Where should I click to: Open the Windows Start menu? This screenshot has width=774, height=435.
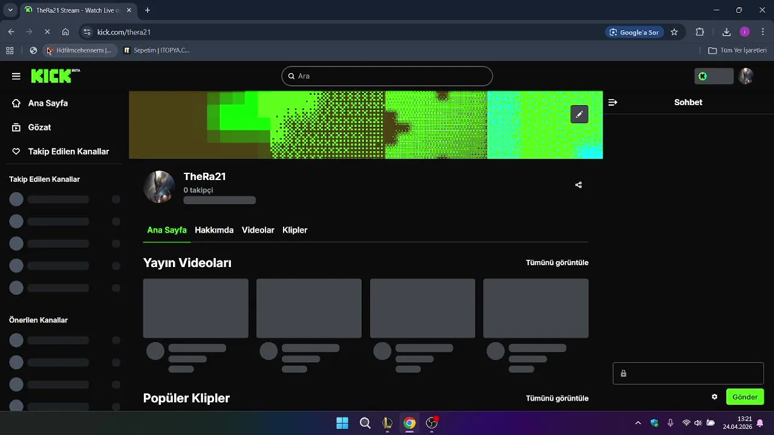(342, 423)
